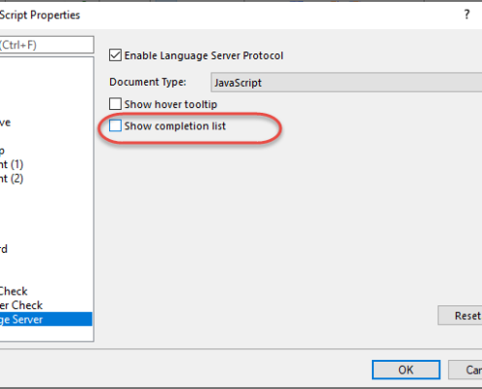The width and height of the screenshot is (482, 389).
Task: Enable Show hover tooltip checkbox
Action: pos(115,104)
